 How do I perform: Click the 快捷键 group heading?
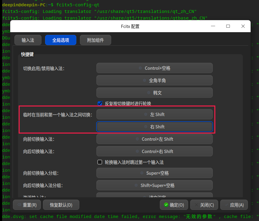[x=27, y=54]
